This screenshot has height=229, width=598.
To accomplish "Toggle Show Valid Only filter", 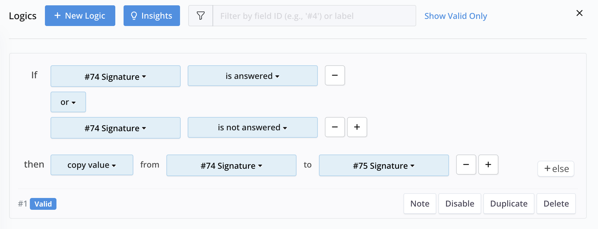I will pyautogui.click(x=456, y=16).
